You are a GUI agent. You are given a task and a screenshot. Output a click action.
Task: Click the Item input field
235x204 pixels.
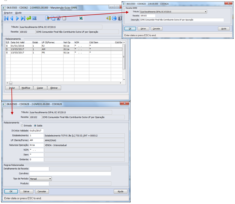click(36, 155)
